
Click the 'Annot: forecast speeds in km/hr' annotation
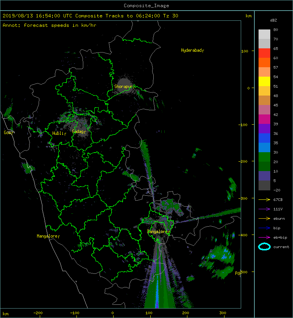[50, 25]
